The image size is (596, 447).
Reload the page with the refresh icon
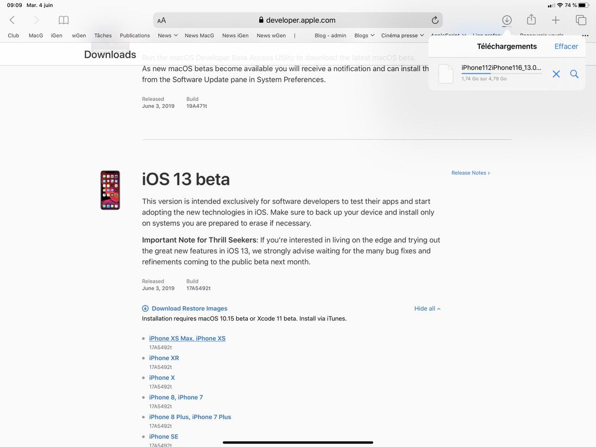point(435,20)
